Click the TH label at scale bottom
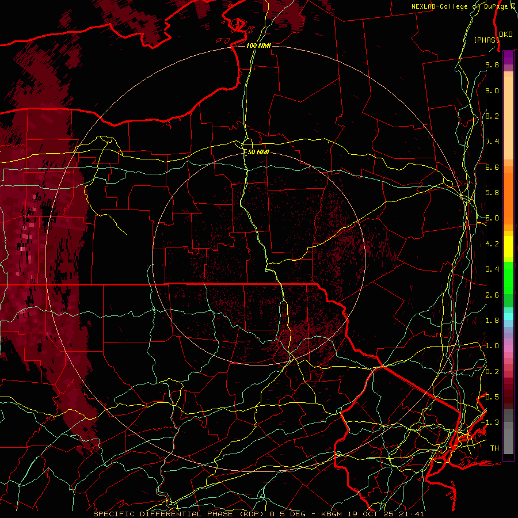The width and height of the screenshot is (518, 518). click(x=494, y=448)
